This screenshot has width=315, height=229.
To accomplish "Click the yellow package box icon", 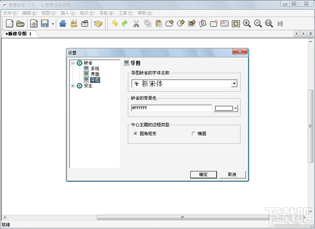I will point(98,24).
